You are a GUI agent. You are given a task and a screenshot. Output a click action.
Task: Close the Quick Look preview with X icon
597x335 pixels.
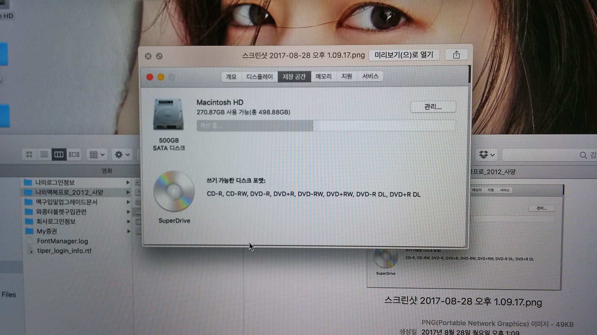pyautogui.click(x=148, y=56)
